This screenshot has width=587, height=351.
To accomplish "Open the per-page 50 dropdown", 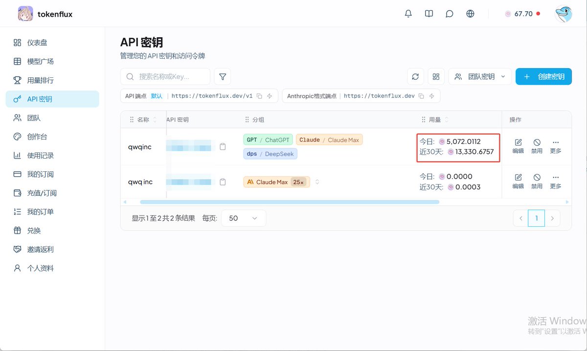I will tap(244, 218).
